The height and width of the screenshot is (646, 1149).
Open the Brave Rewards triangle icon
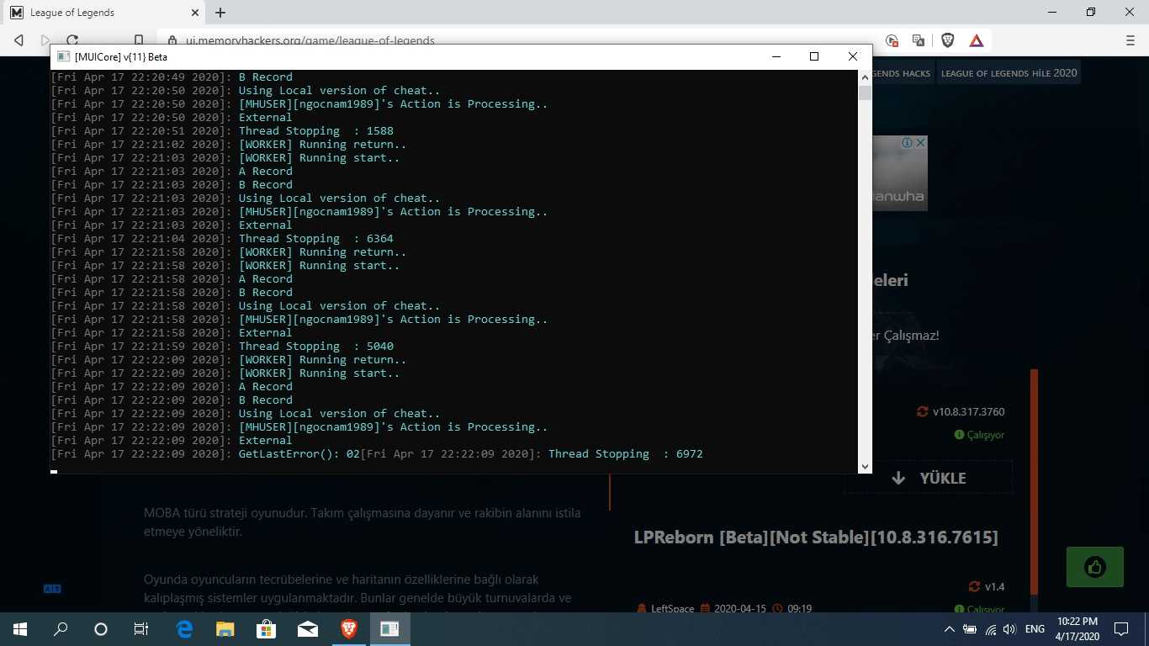pos(977,40)
